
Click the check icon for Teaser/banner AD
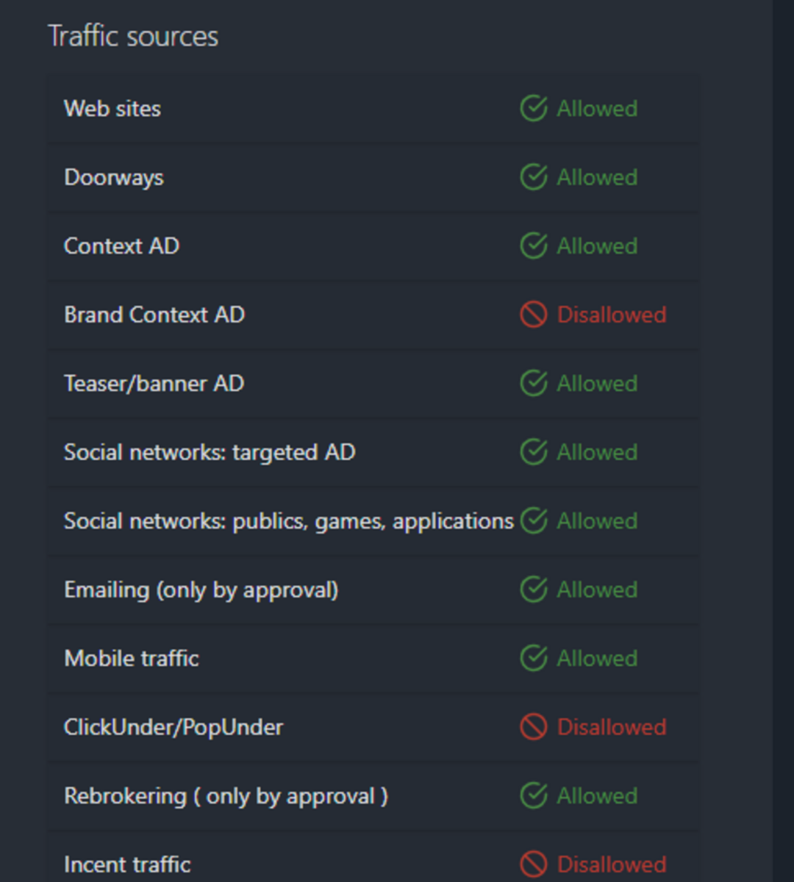click(534, 384)
